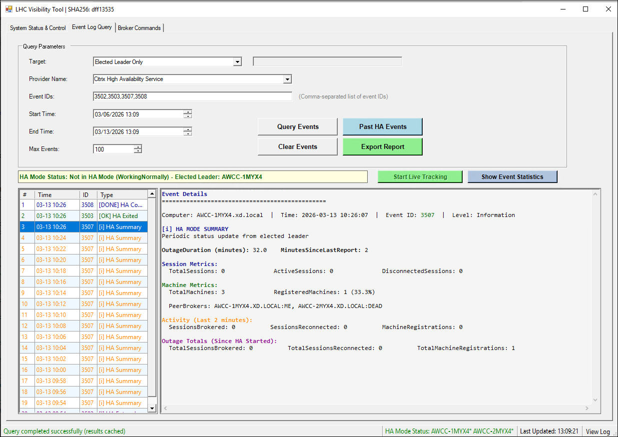
Task: Click status bar HA Mode Status AWCC-1MYX4*
Action: pos(449,431)
